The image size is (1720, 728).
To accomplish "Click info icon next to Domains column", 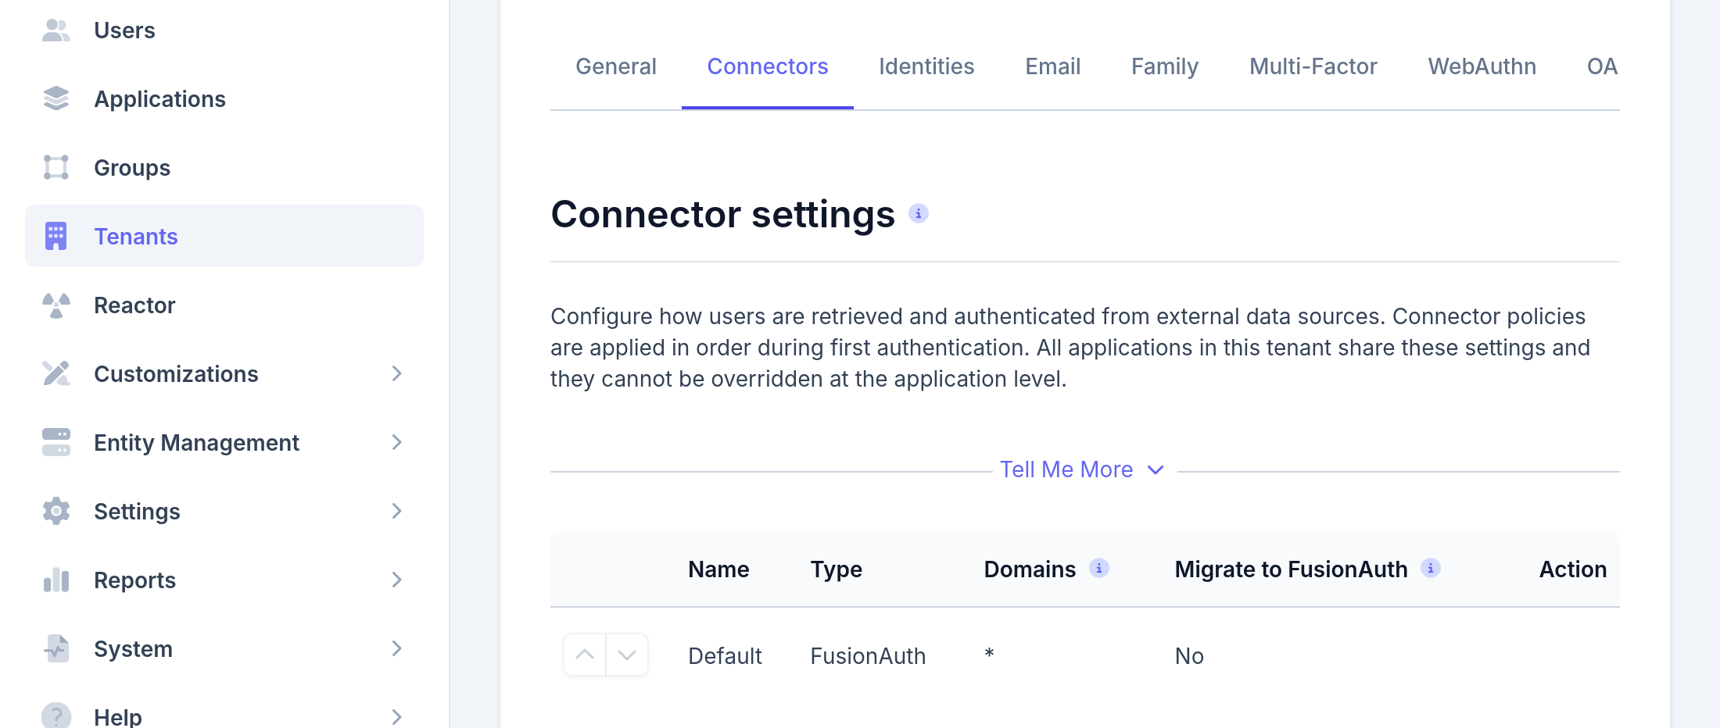I will click(x=1099, y=568).
